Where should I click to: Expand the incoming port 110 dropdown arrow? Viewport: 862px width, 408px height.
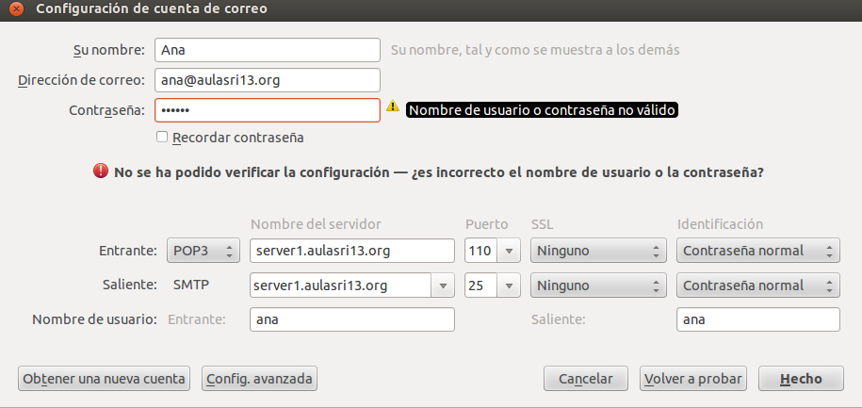509,251
